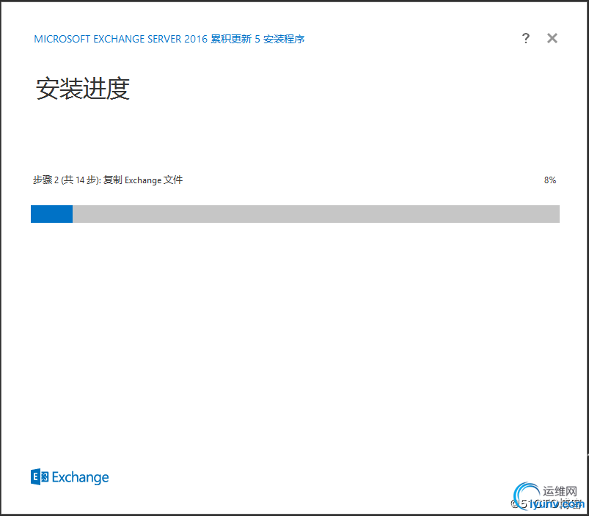Image resolution: width=589 pixels, height=516 pixels.
Task: Click the 安装进度 heading
Action: pyautogui.click(x=83, y=89)
